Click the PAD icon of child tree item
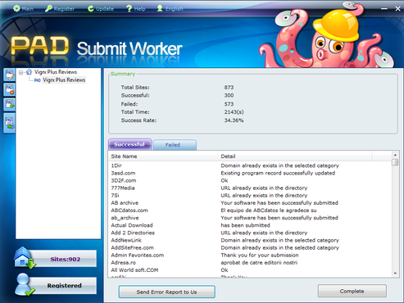 [38, 80]
